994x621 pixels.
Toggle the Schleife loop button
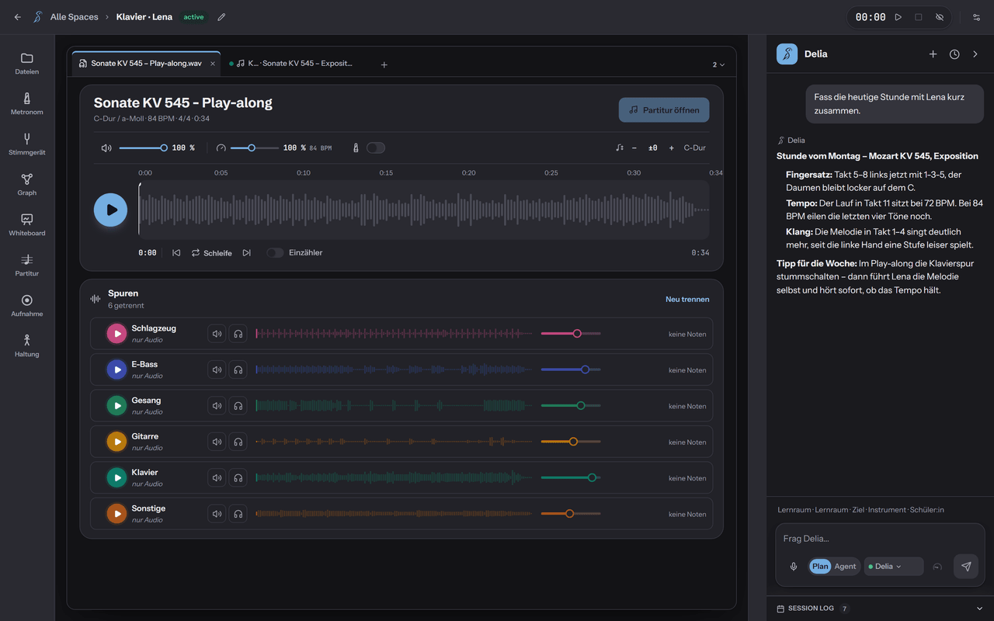211,253
